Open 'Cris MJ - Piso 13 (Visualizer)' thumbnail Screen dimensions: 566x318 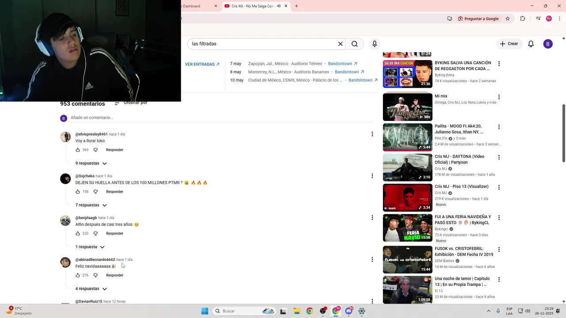coord(408,197)
